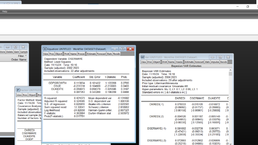The image size is (258, 145).
Task: Click Prob(F-statistic) value 0.017791
Action: [x=79, y=116]
